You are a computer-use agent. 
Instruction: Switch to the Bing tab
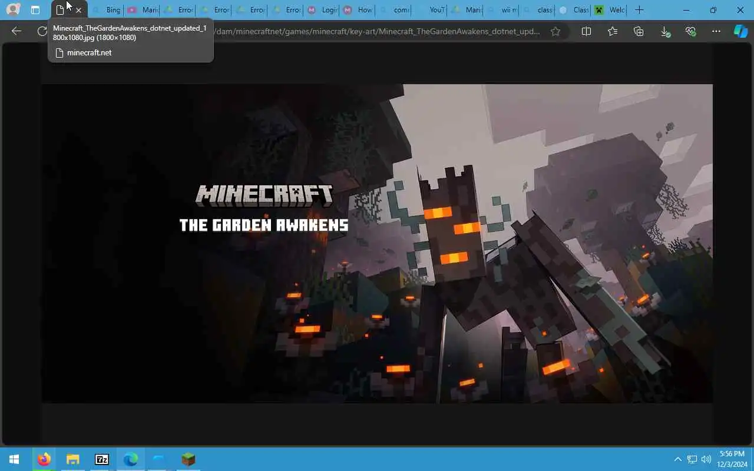106,10
